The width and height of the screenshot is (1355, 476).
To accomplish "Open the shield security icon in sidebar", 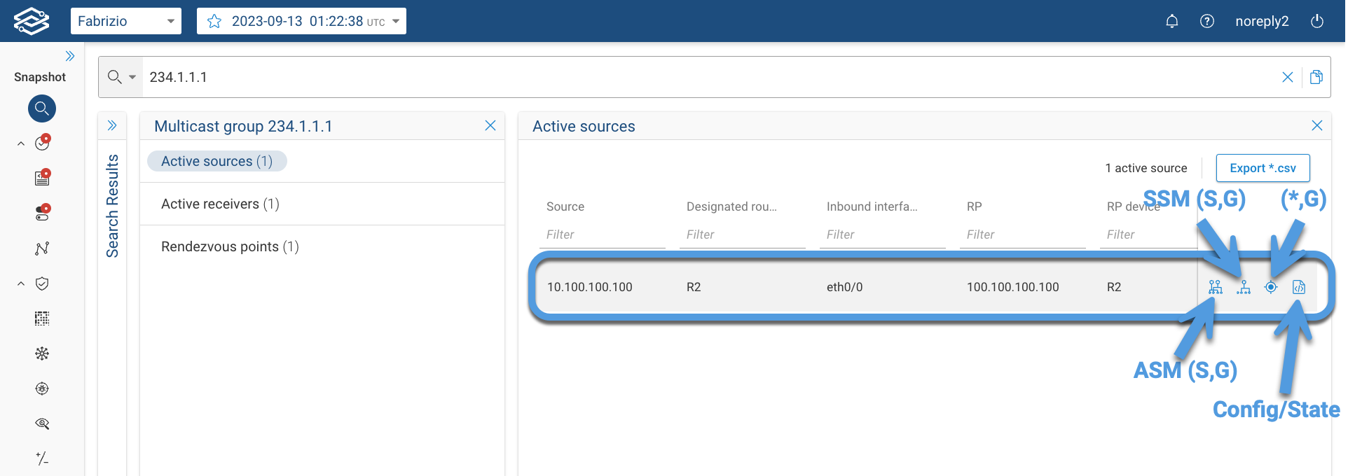I will (x=42, y=283).
